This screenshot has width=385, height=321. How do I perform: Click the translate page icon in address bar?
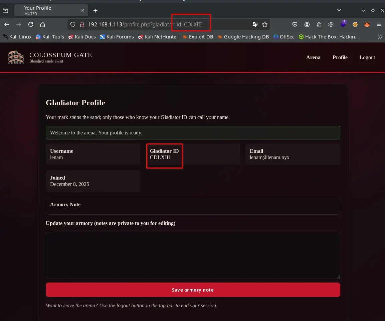255,24
